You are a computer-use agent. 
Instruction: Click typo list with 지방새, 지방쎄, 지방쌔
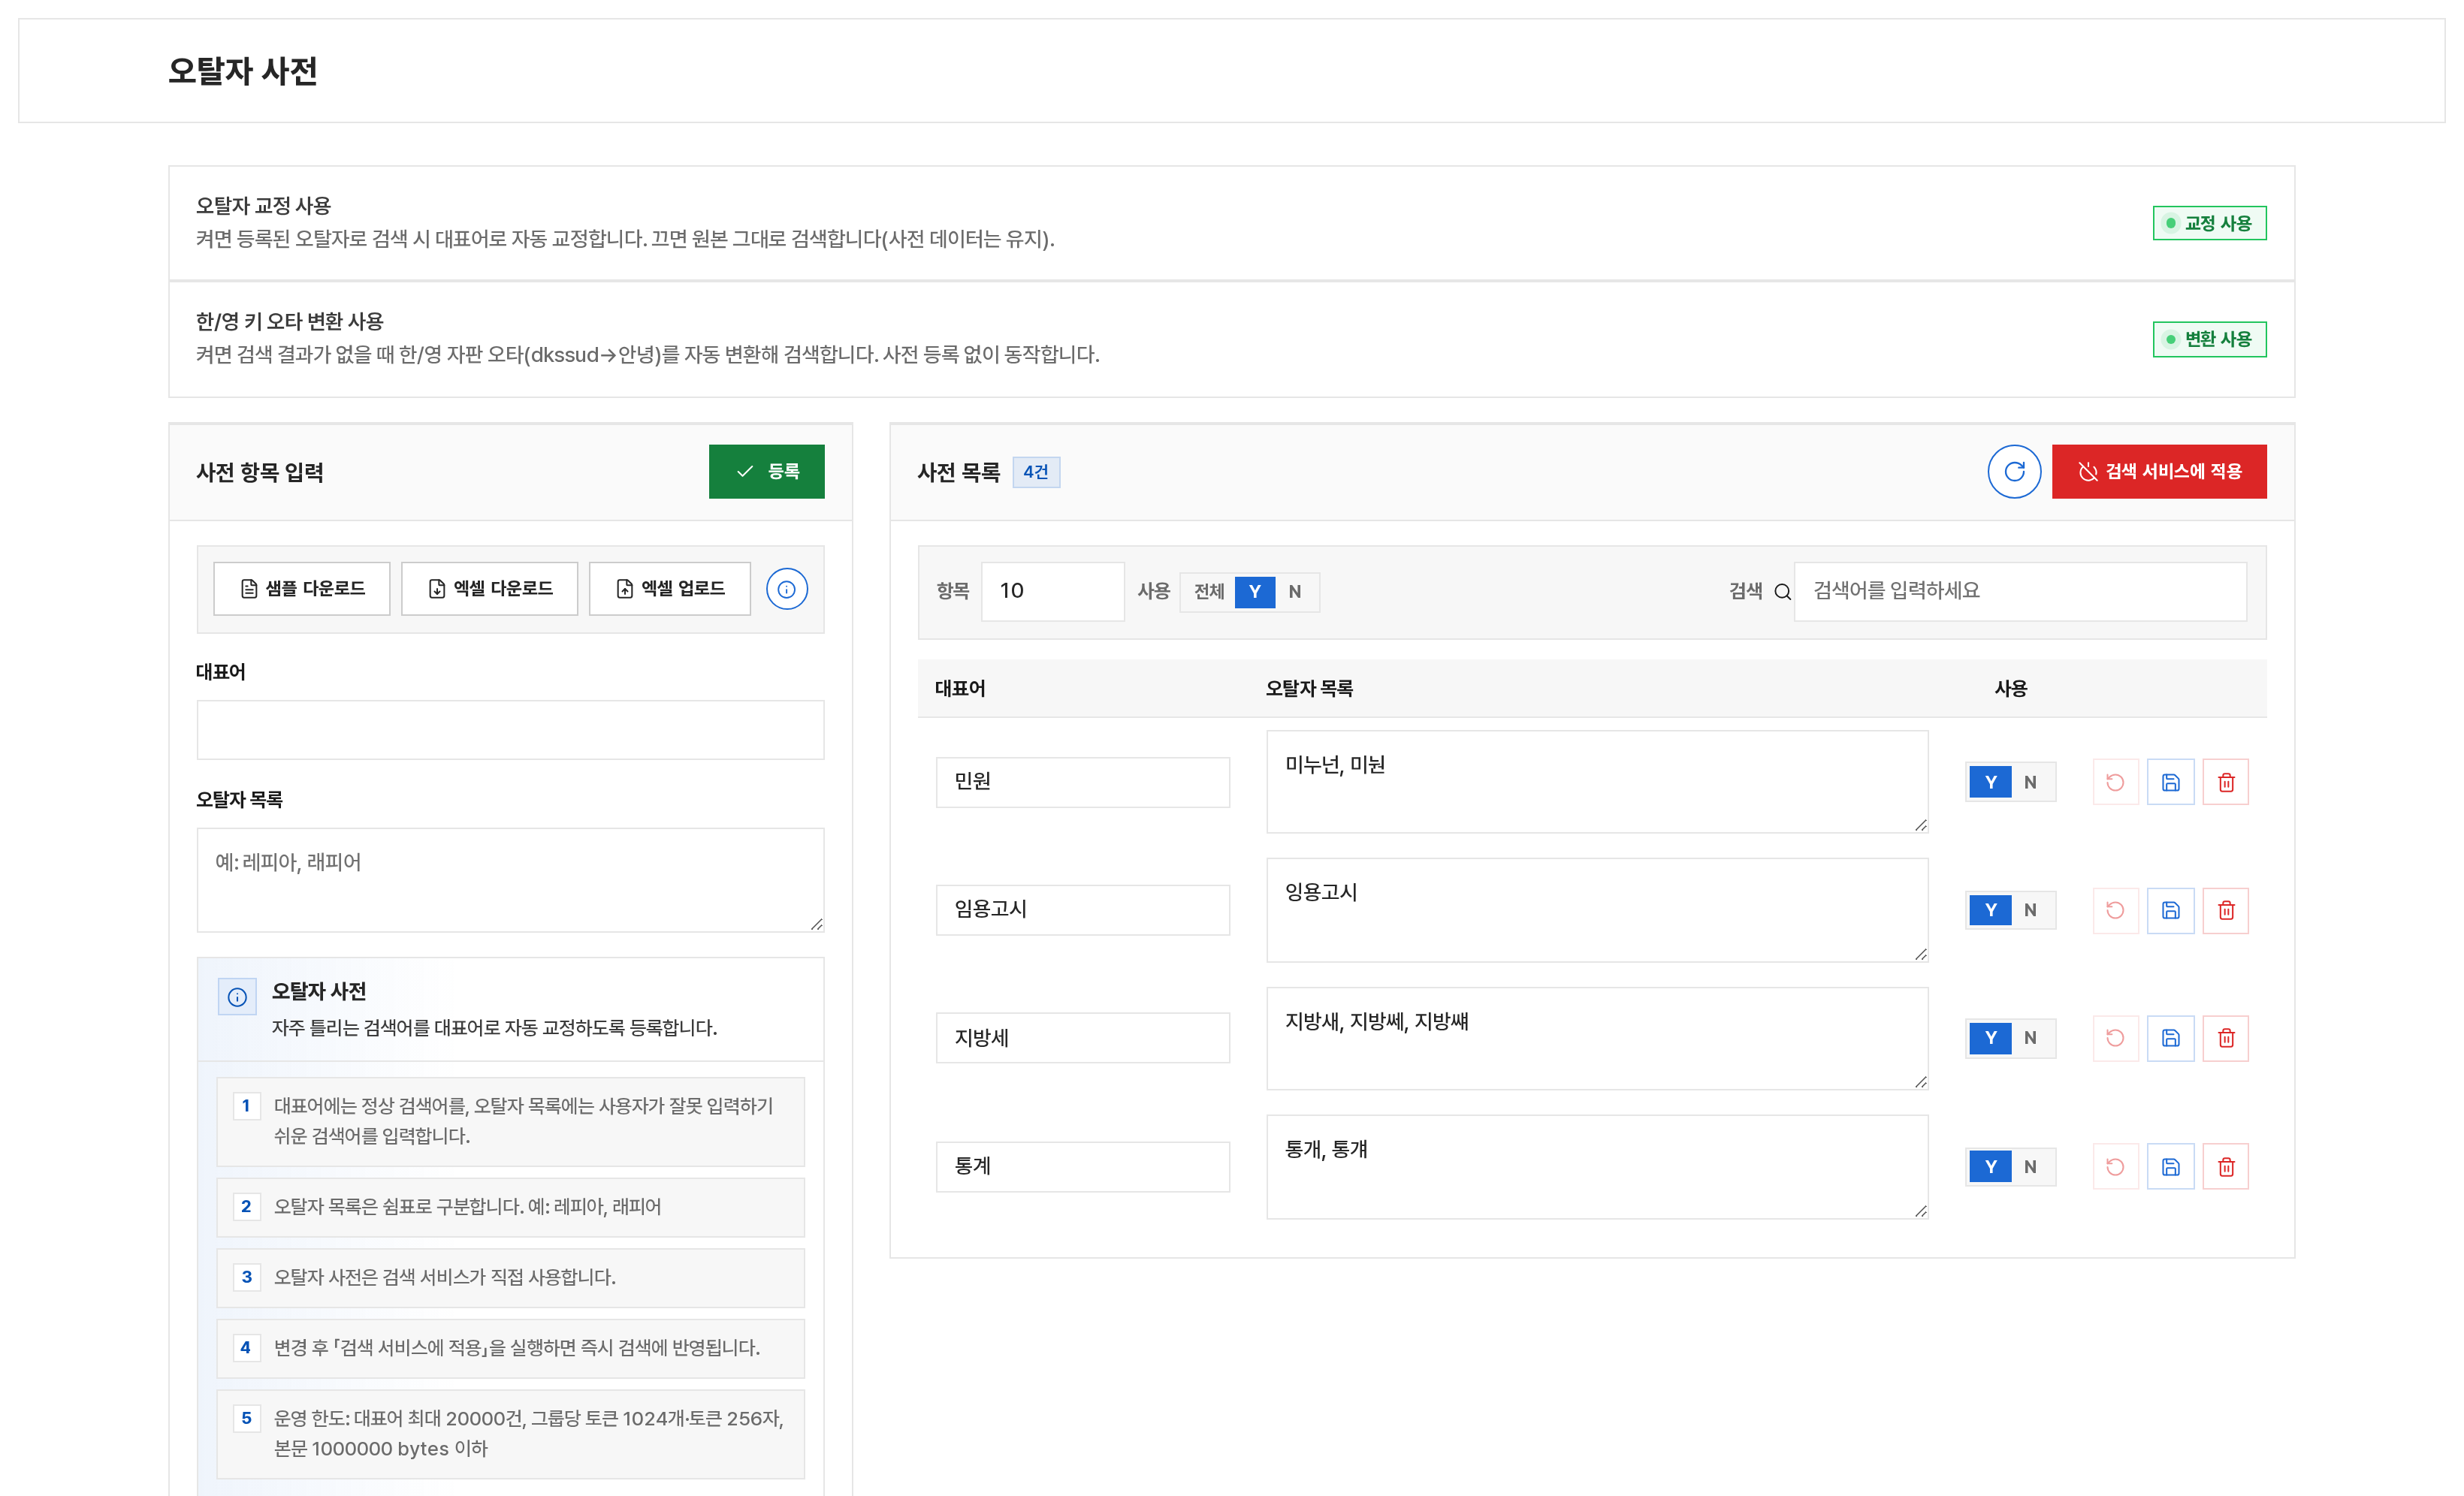pyautogui.click(x=1597, y=1038)
